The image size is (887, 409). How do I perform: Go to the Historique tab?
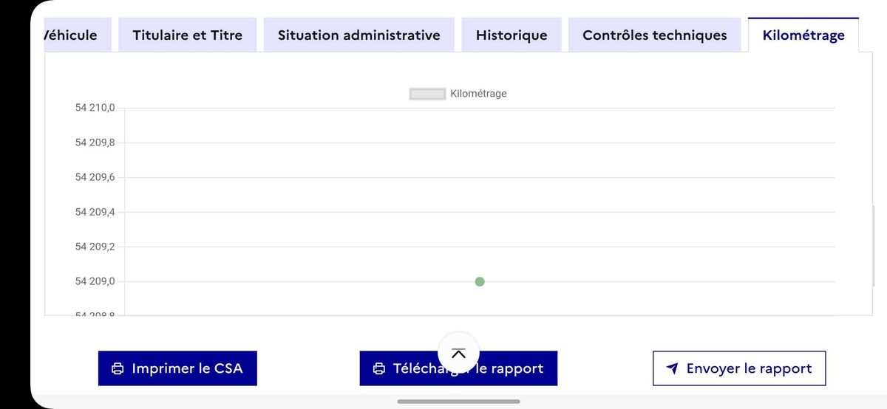[x=512, y=35]
